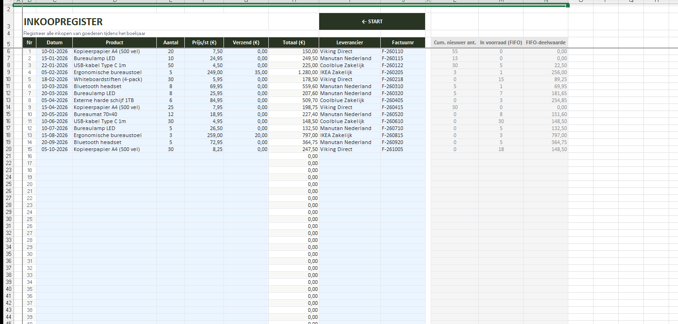Click the ← START button
The height and width of the screenshot is (324, 678).
[x=372, y=21]
